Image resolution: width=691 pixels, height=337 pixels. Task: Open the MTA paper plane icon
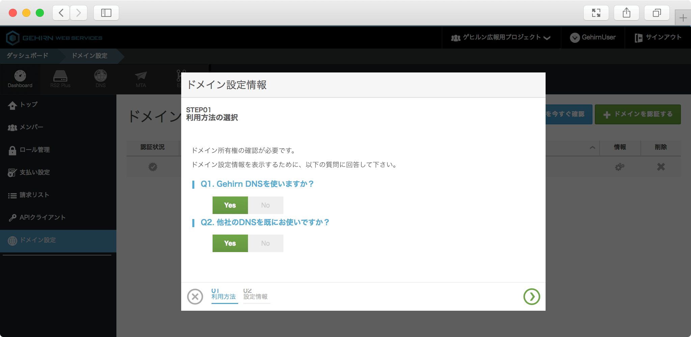(141, 79)
